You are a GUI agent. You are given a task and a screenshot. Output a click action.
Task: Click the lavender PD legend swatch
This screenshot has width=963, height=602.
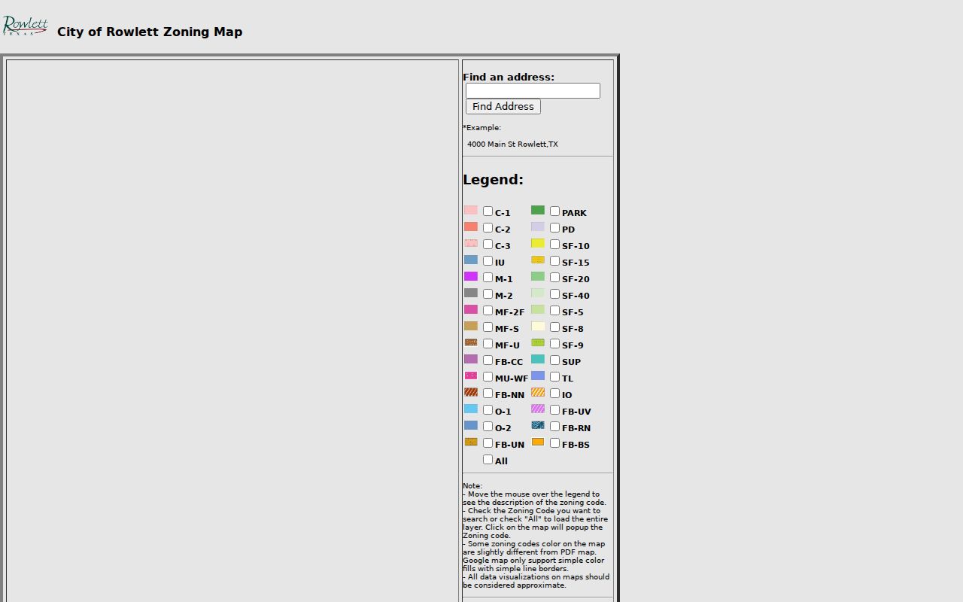click(538, 227)
